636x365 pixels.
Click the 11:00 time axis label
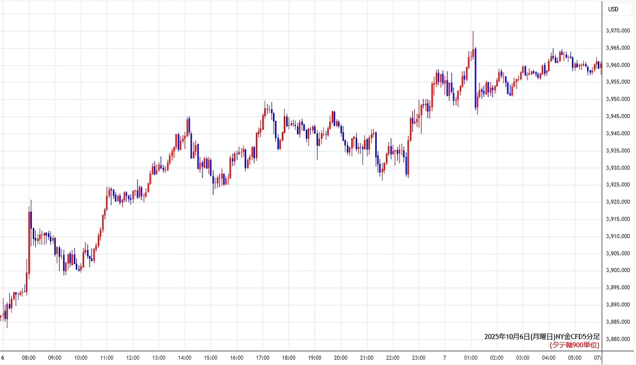pos(107,358)
